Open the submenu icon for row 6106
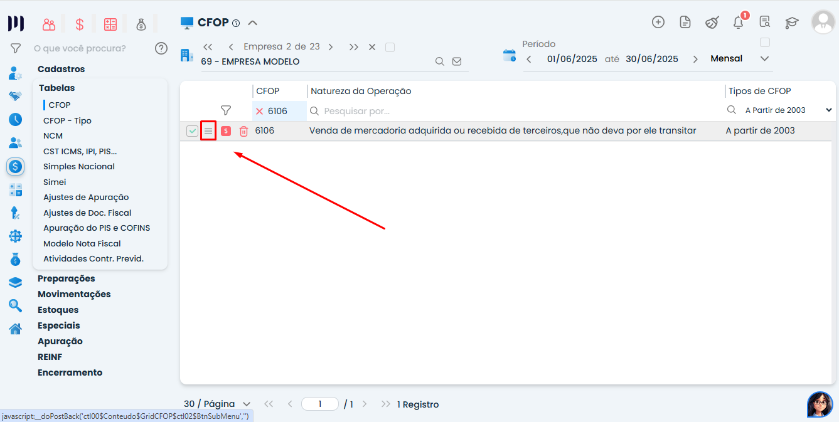839x422 pixels. click(x=208, y=131)
